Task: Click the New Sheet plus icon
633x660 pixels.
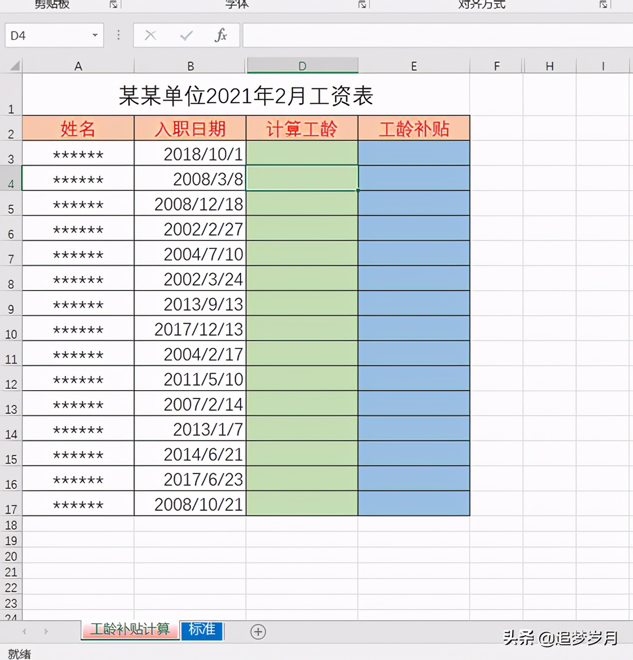Action: coord(258,632)
